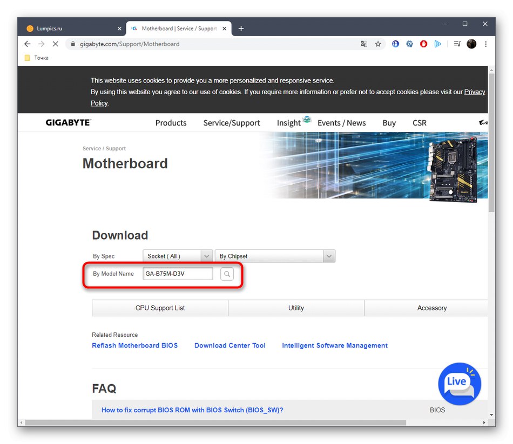Close the Lumpics.ru tab

[x=119, y=29]
